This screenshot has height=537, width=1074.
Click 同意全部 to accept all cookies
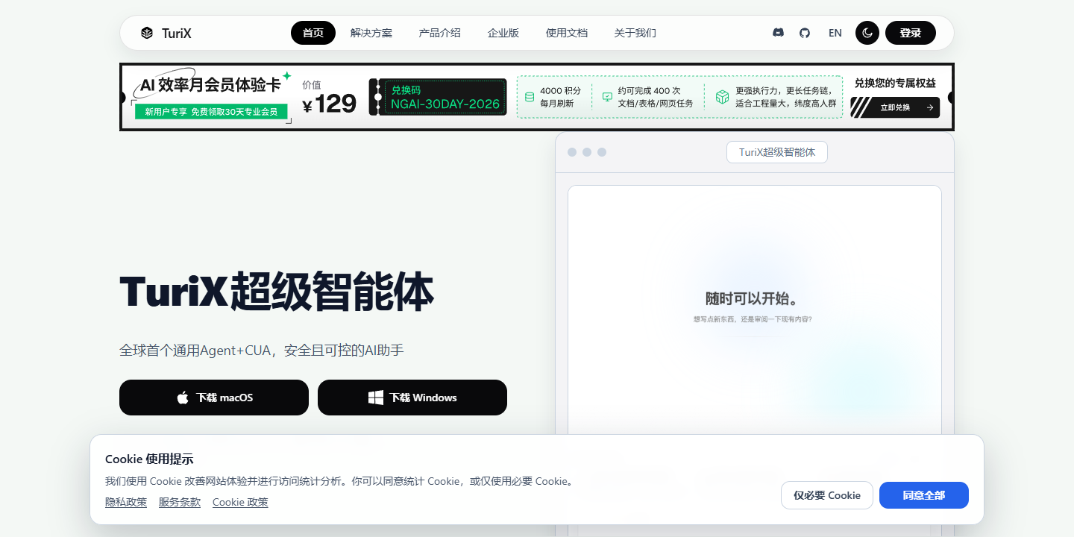(x=924, y=495)
